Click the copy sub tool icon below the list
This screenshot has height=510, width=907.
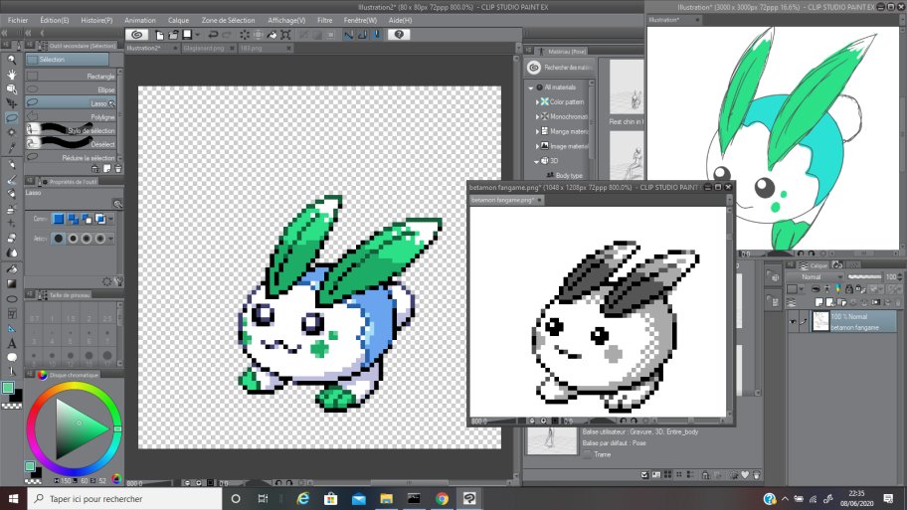coord(106,169)
